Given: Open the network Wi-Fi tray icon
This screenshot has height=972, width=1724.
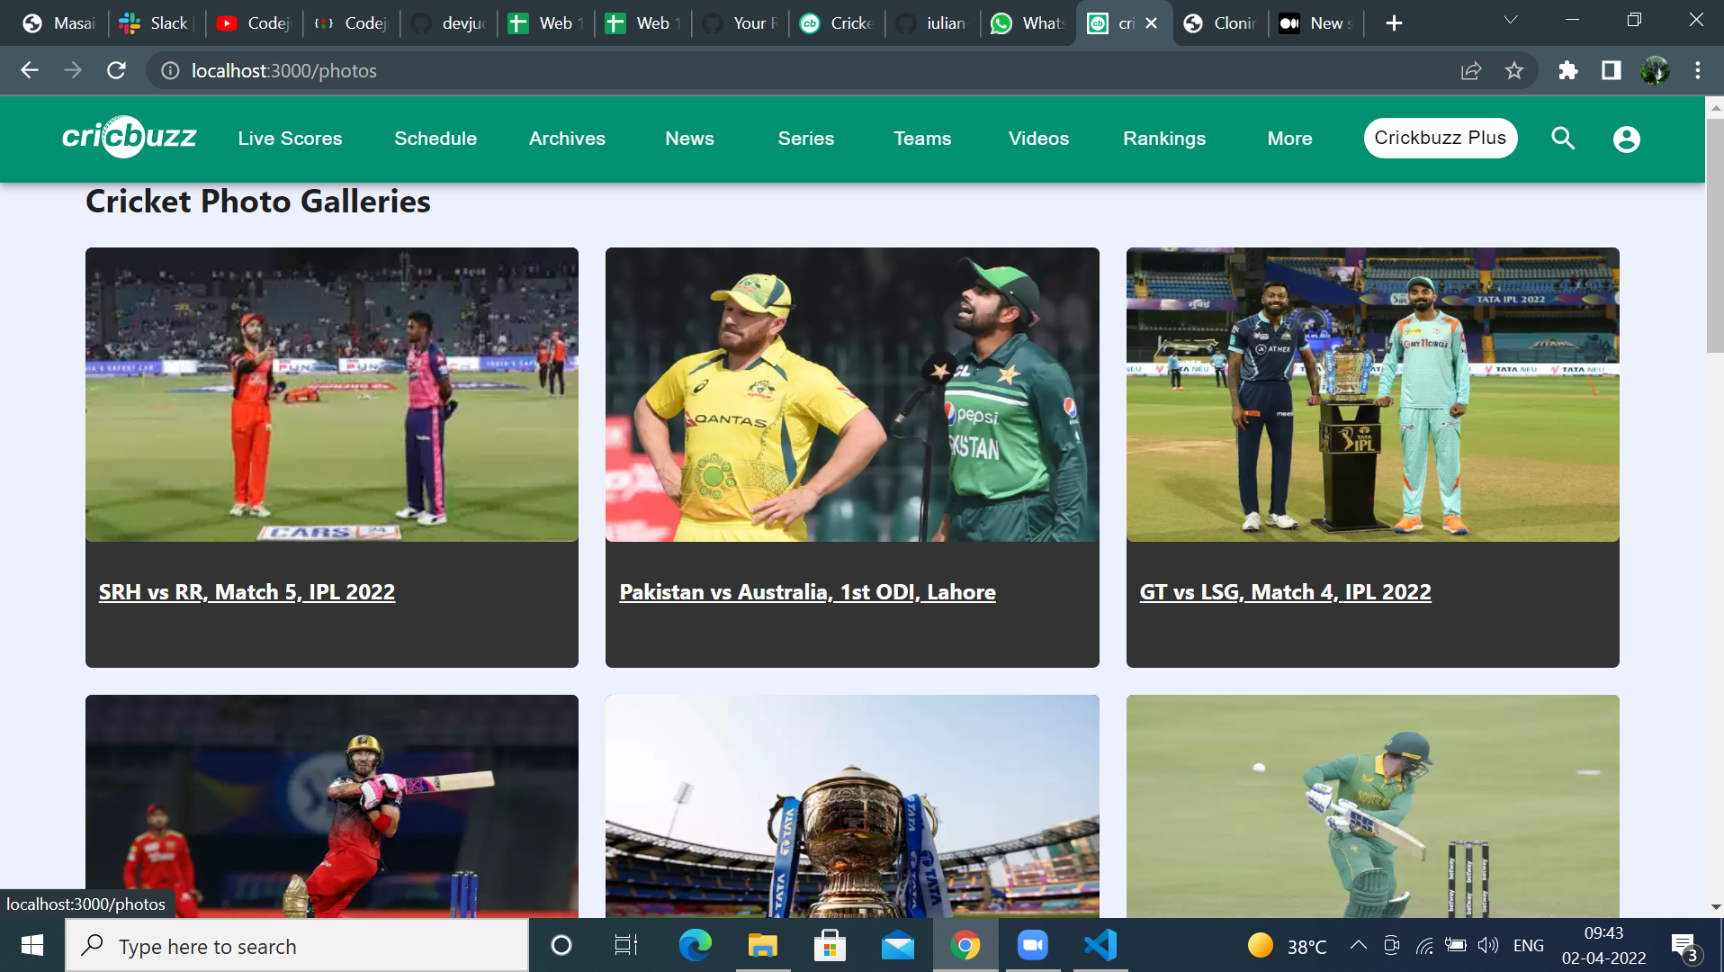Looking at the screenshot, I should click(1424, 945).
